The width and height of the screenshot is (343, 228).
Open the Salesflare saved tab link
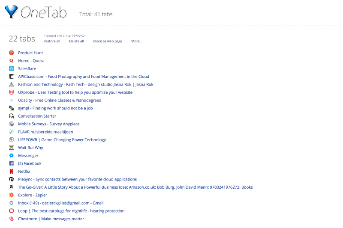27,68
